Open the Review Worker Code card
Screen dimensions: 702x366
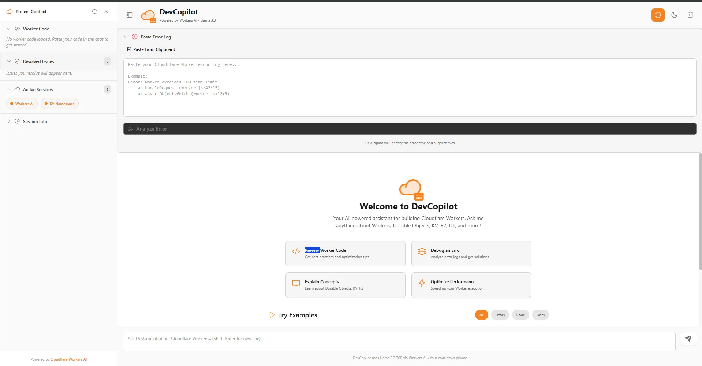pos(345,253)
